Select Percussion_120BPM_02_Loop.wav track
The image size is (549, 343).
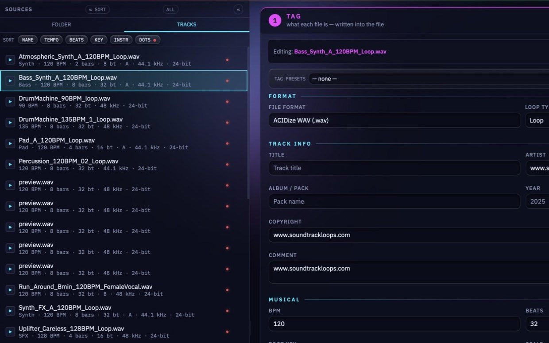coord(124,164)
